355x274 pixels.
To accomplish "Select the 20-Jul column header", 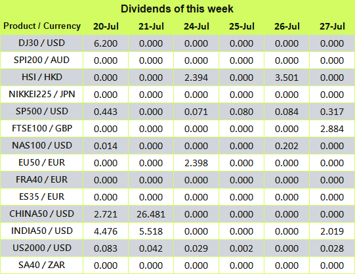I will tap(106, 26).
